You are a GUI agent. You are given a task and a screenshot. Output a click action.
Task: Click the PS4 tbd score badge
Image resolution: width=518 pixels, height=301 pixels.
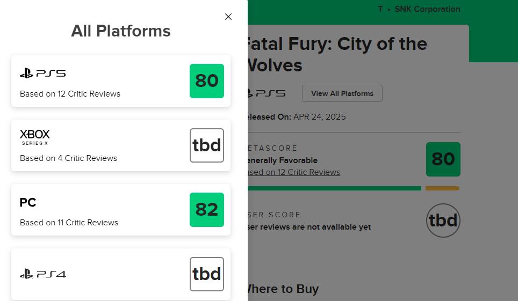coord(207,274)
